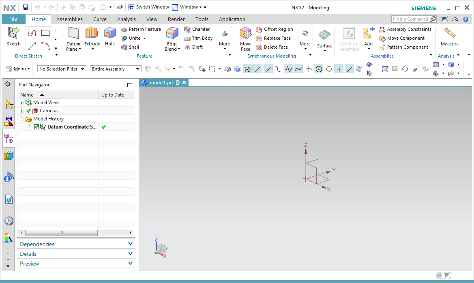474x283 pixels.
Task: Click Trim Body
Action: (198, 38)
